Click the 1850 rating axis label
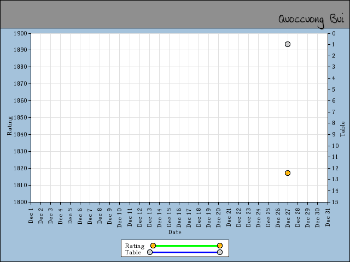The width and height of the screenshot is (350, 262). click(x=20, y=118)
